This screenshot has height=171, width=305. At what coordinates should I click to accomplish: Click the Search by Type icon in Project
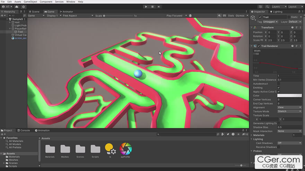point(223,134)
